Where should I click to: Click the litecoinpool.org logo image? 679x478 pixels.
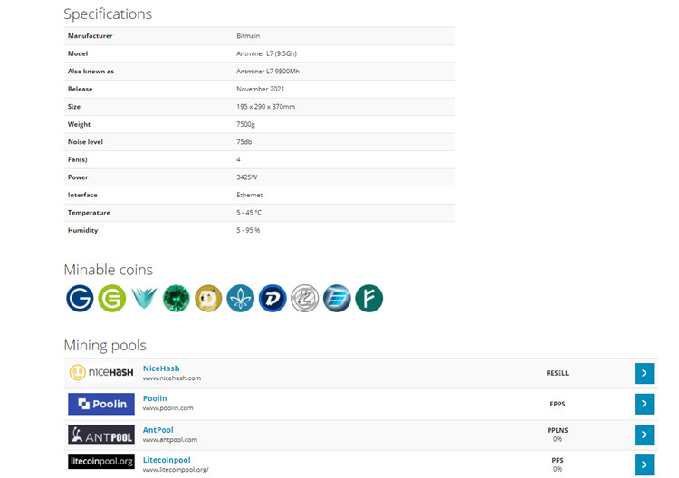(101, 462)
